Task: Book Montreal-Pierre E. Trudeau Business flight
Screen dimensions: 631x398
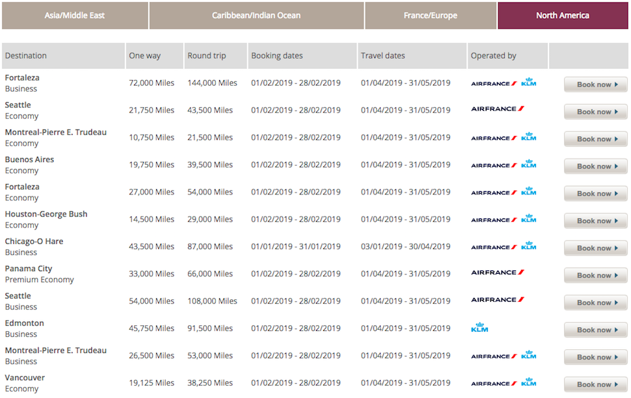Action: point(596,358)
